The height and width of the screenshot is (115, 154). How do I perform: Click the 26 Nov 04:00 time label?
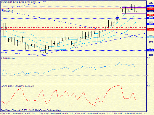click(129, 114)
